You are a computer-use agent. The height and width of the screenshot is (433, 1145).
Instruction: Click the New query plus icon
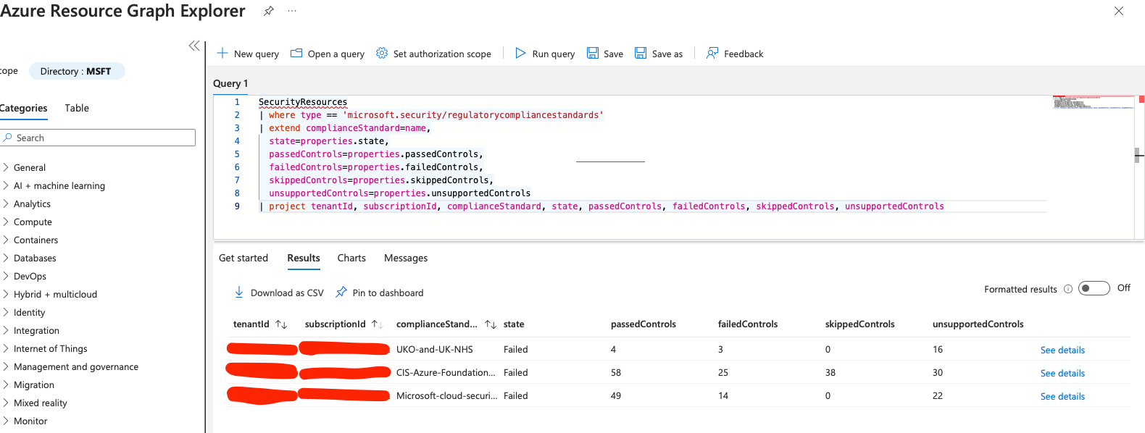pos(222,53)
